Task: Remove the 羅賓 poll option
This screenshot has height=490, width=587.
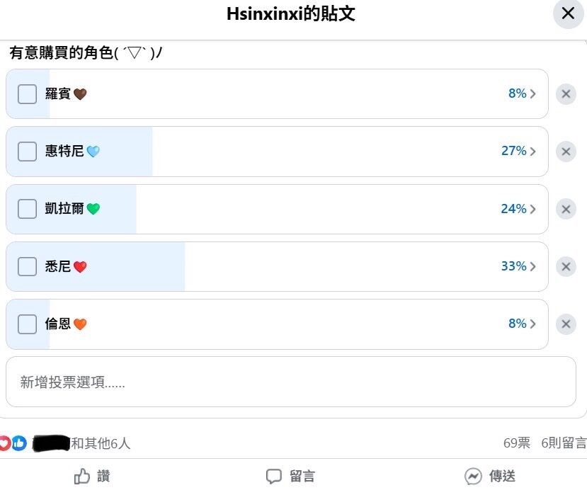Action: (566, 94)
